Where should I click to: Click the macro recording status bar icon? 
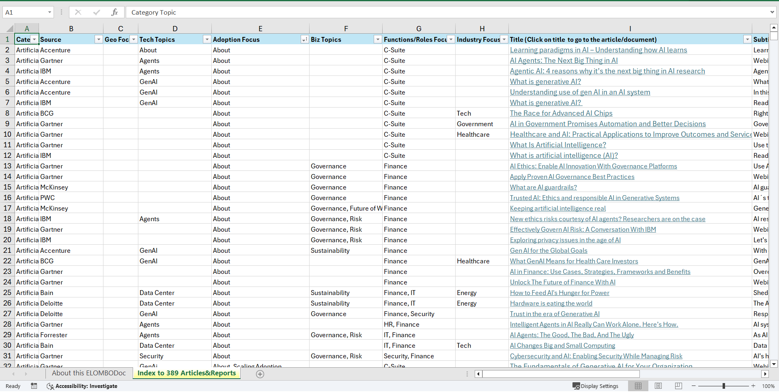[34, 386]
